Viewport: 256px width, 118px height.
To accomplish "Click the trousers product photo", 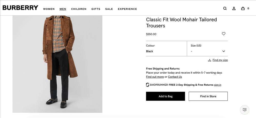I will point(57,64).
